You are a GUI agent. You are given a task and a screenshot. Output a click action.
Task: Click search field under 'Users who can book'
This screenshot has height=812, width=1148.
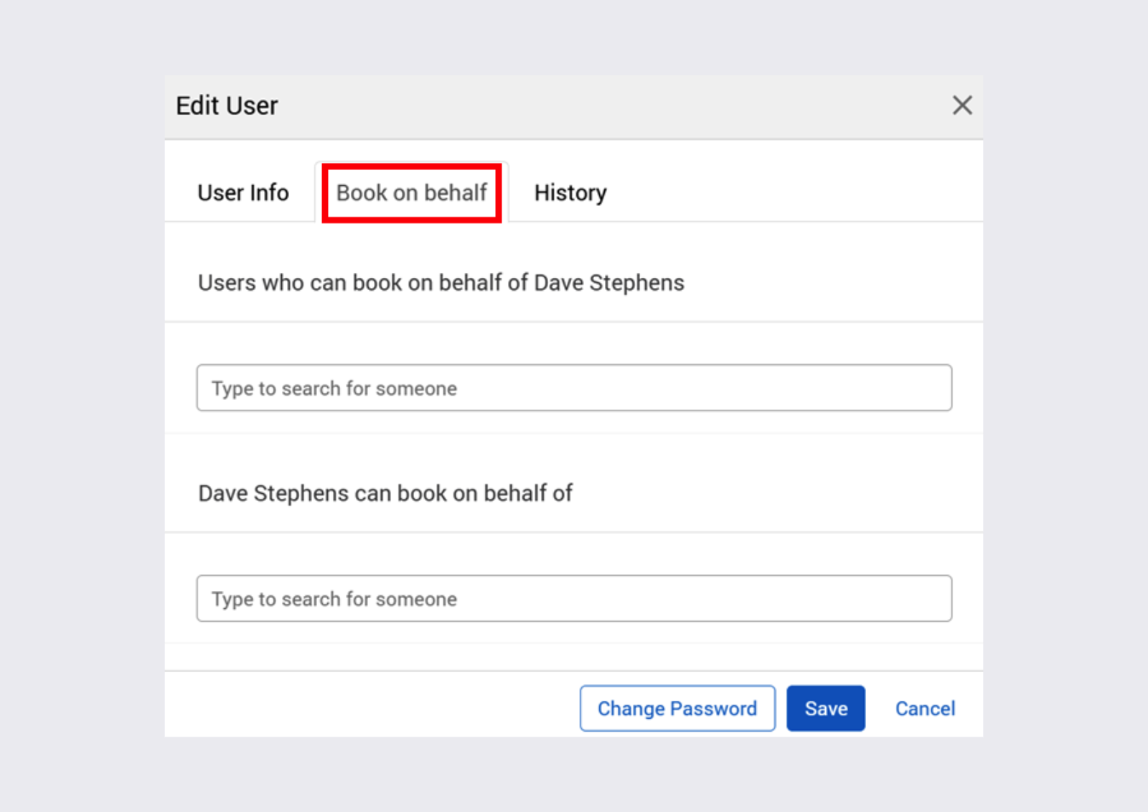pyautogui.click(x=574, y=388)
